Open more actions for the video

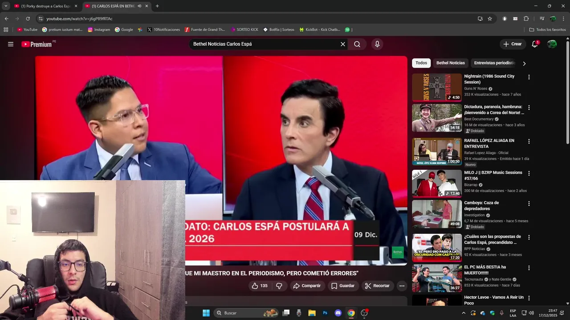[x=402, y=286]
